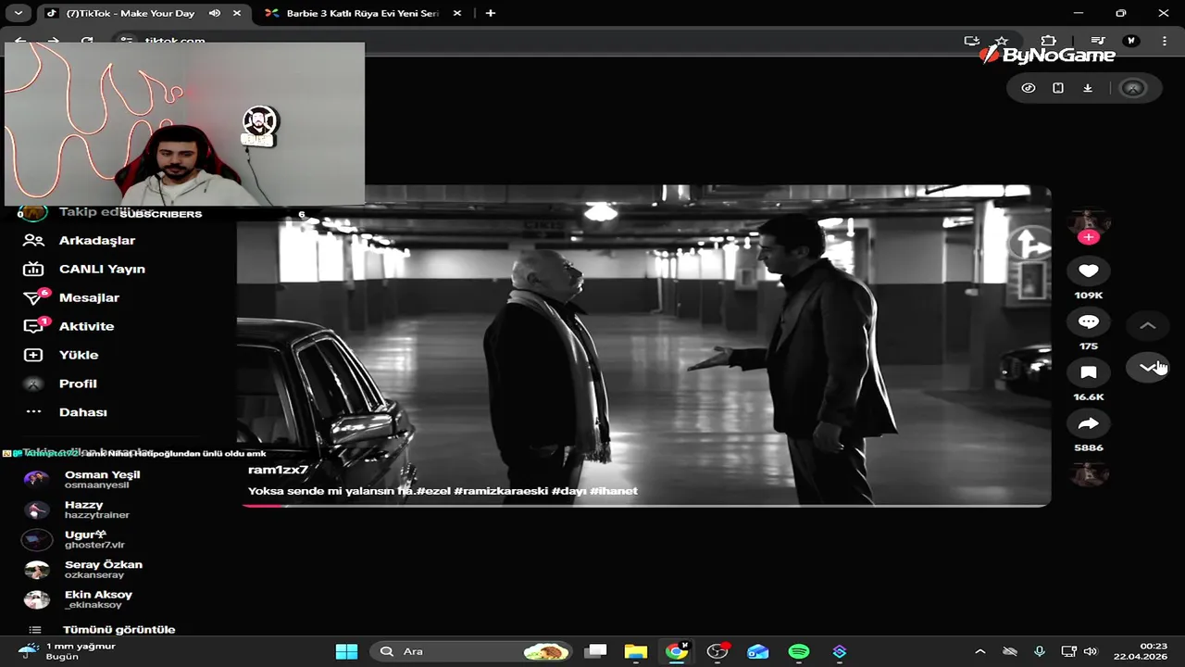Open the profile avatar in top-right pill

click(1133, 88)
